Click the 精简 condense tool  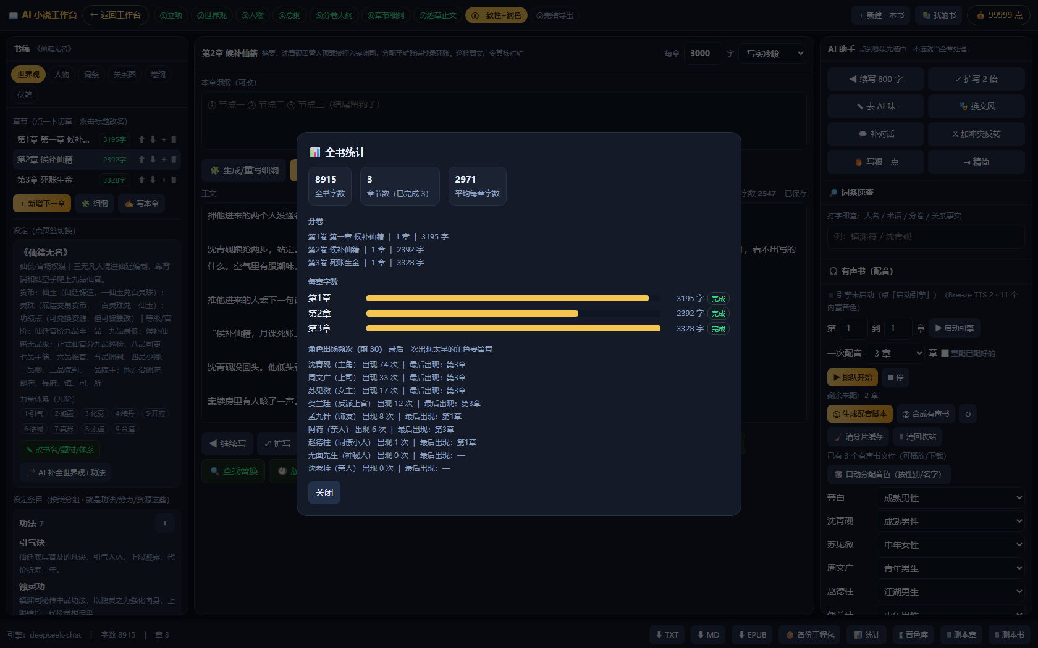(x=976, y=162)
